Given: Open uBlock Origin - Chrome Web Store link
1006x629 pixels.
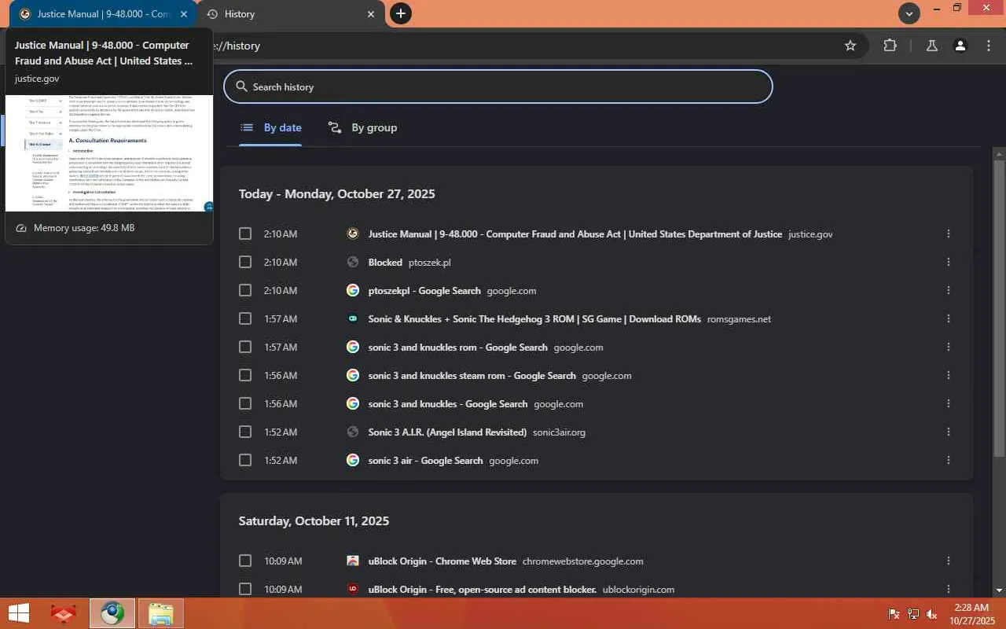Looking at the screenshot, I should click(x=442, y=561).
